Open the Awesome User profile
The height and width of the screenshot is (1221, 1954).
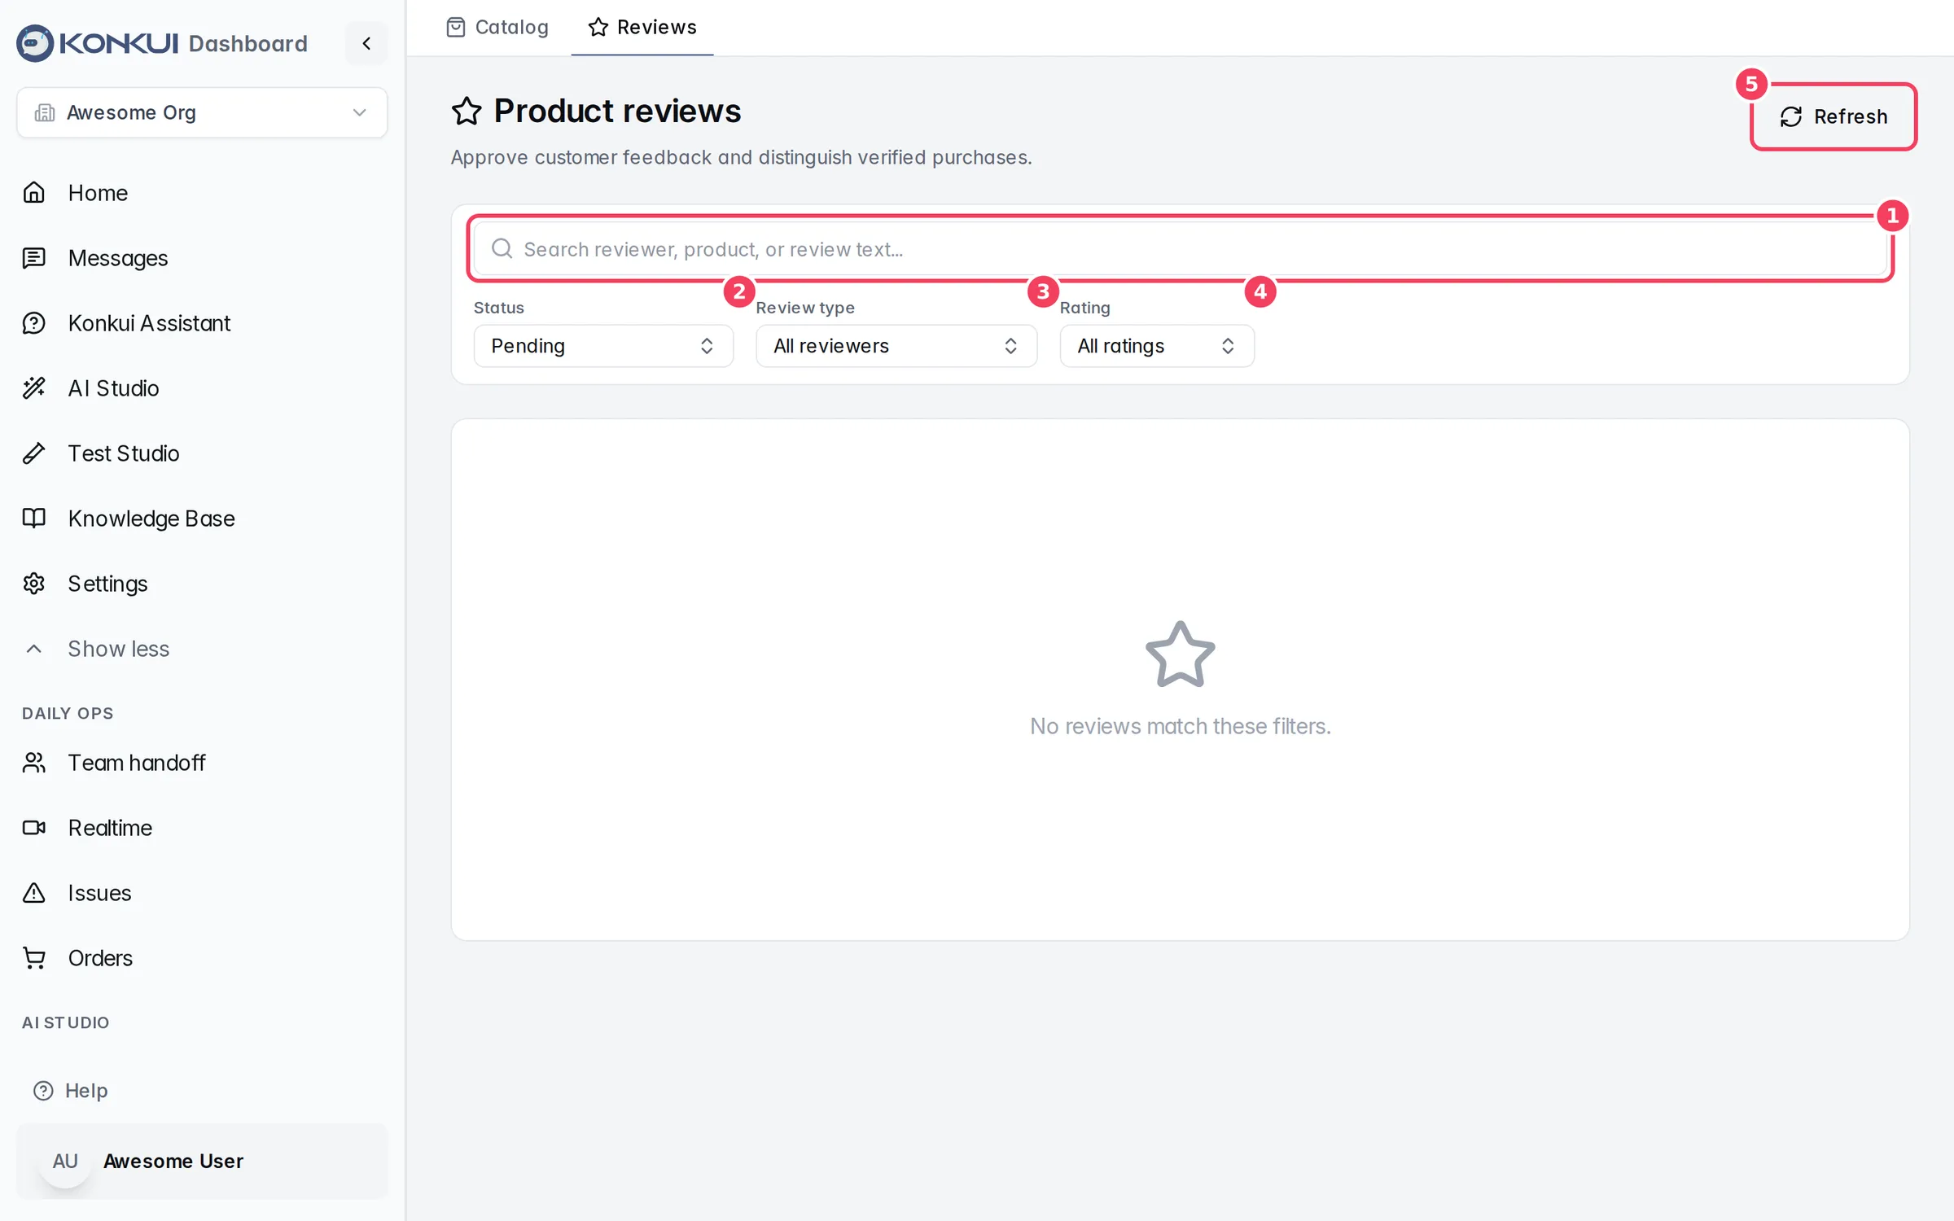pos(202,1162)
